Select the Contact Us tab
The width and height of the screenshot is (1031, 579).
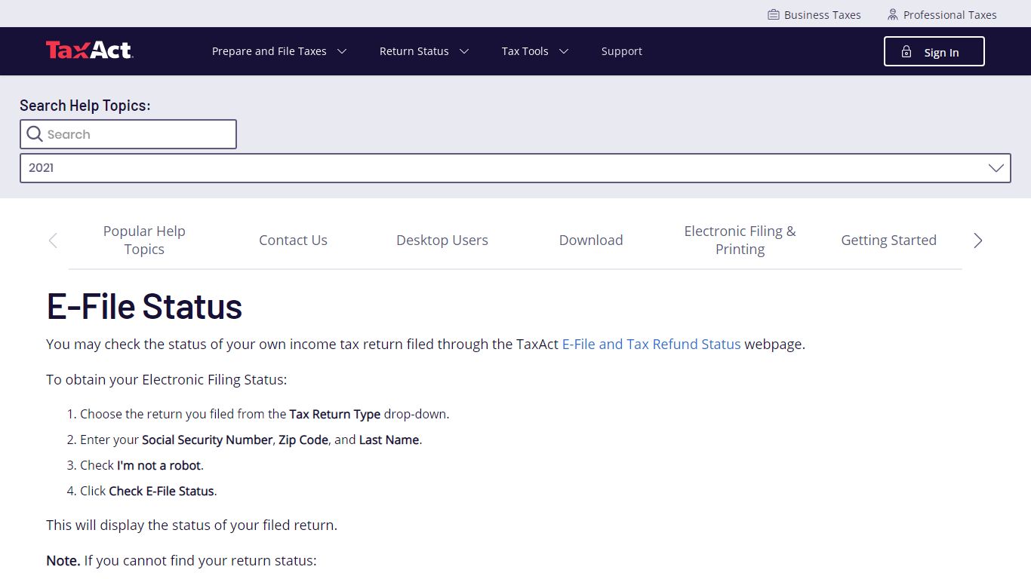click(293, 240)
